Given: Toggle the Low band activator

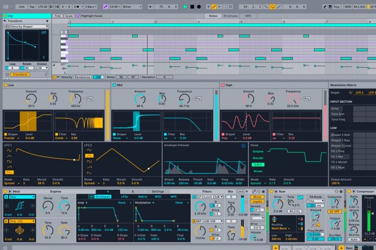Looking at the screenshot, I should click(x=5, y=85).
